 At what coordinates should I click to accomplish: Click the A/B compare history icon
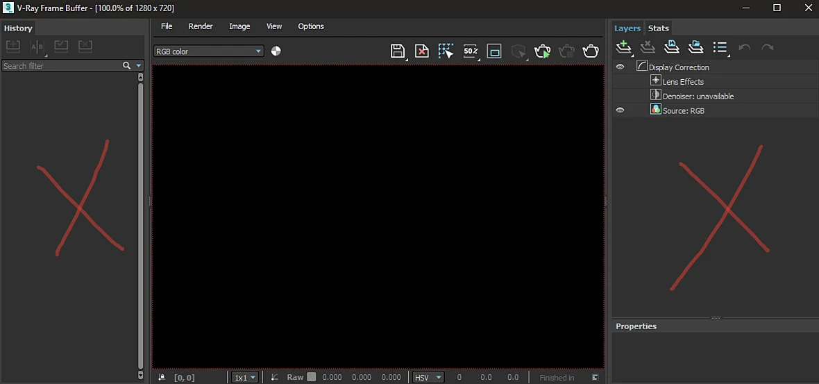(x=37, y=47)
